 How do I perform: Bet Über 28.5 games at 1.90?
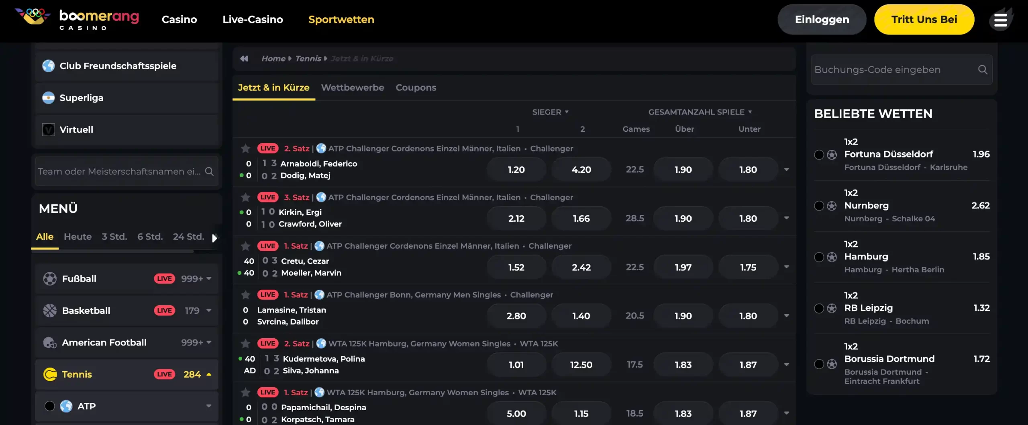(x=683, y=219)
